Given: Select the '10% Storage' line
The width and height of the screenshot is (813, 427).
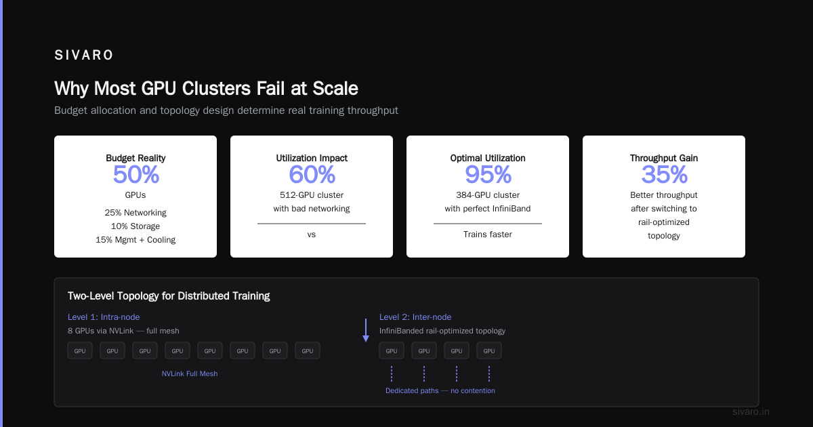Looking at the screenshot, I should (135, 226).
